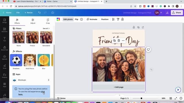Switch to Home - Canva browser tab

pyautogui.click(x=57, y=1)
